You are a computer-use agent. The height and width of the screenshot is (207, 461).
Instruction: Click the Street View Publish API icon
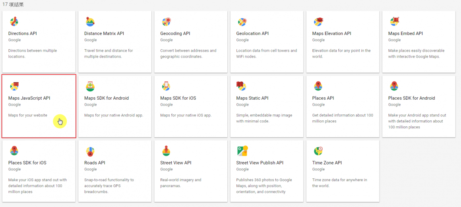pos(242,151)
